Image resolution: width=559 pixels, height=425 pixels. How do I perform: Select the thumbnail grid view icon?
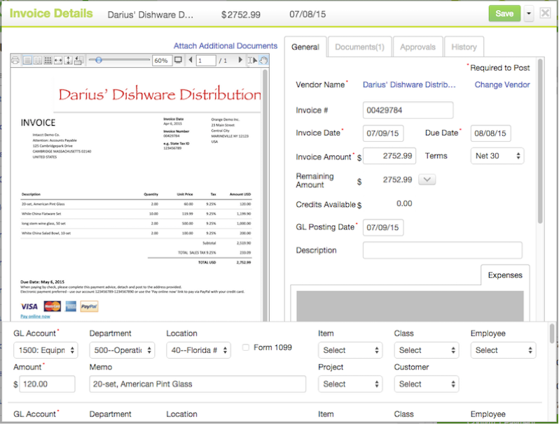coord(47,61)
